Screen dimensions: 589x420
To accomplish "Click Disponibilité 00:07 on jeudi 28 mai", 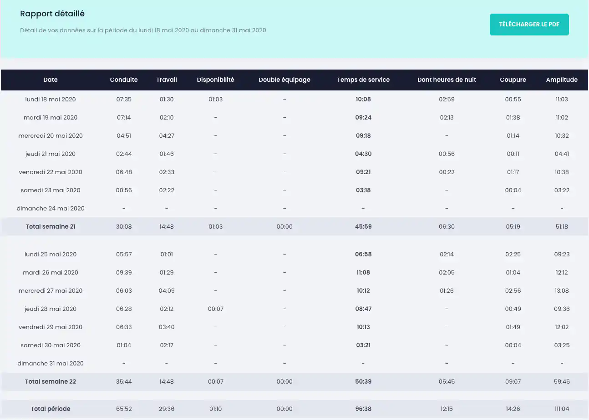I will tap(216, 309).
